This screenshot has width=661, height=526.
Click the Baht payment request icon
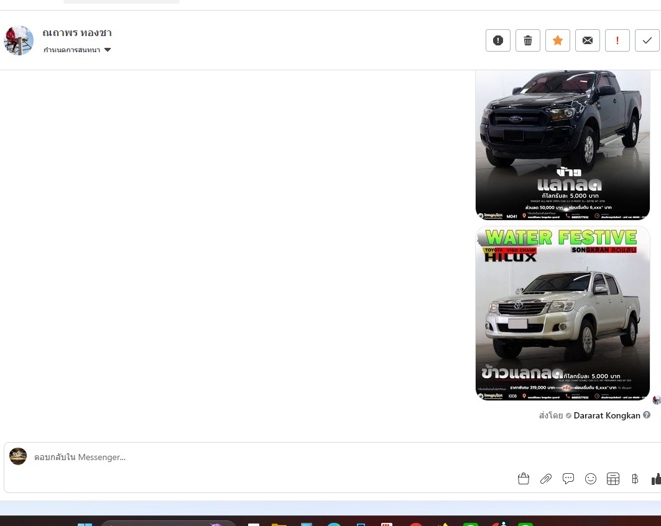click(635, 479)
